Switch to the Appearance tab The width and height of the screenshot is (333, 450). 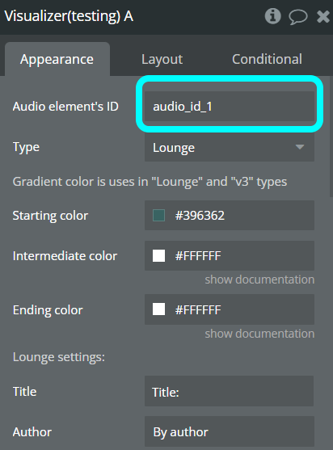57,60
